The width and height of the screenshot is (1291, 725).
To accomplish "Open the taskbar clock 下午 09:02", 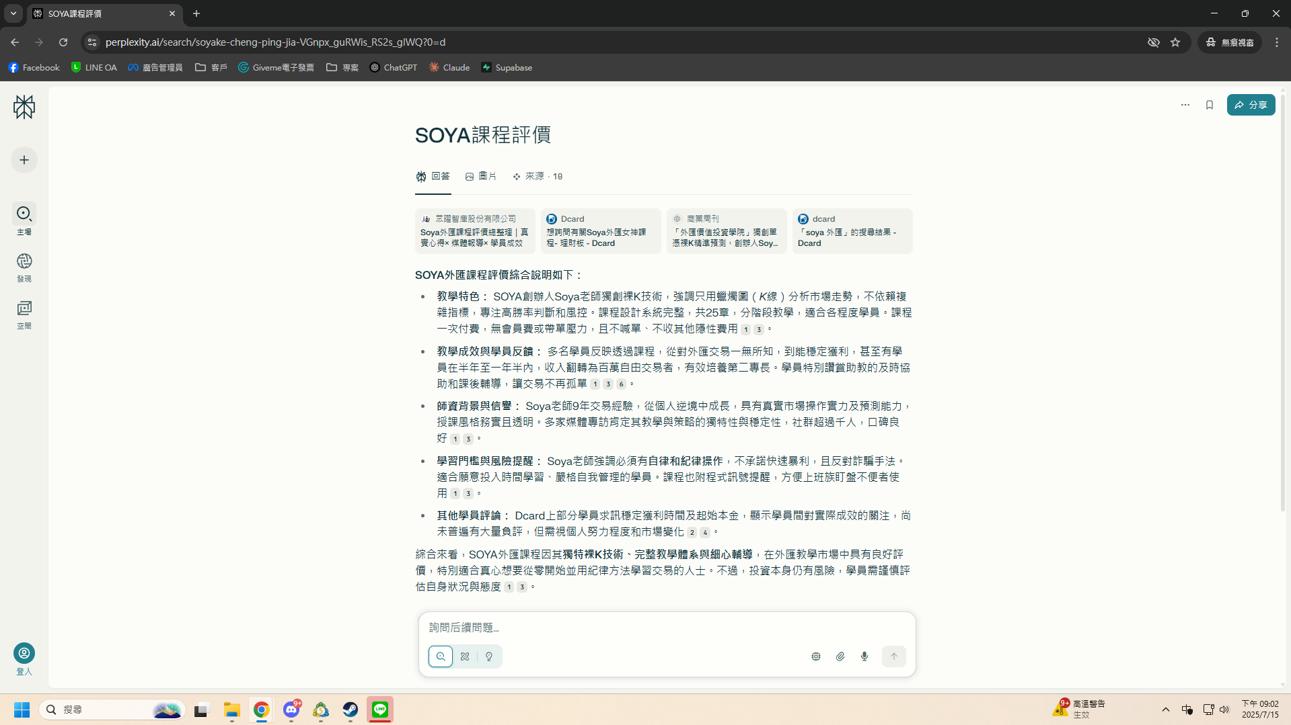I will (1260, 709).
